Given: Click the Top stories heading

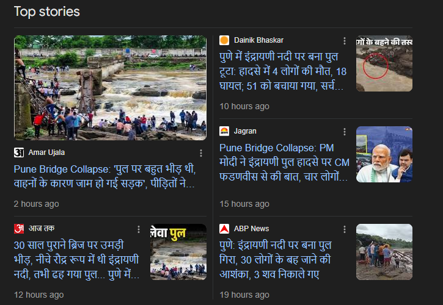Looking at the screenshot, I should pos(47,12).
